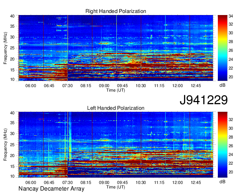Select the J941229 observation label

point(204,100)
